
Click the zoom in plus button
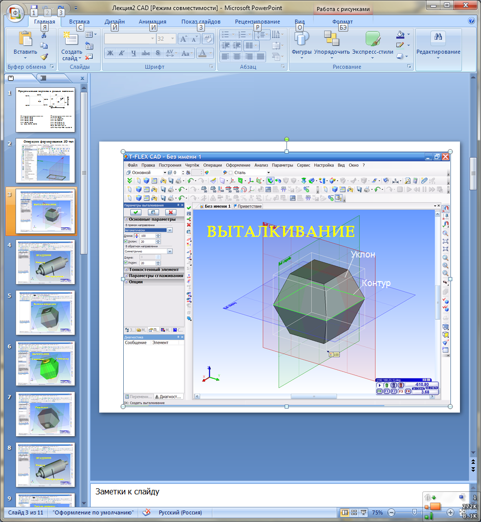(450, 512)
